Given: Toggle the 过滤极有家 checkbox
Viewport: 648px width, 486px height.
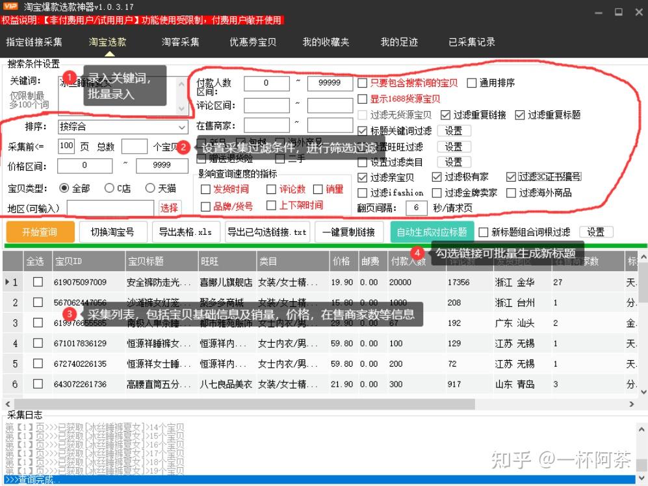Looking at the screenshot, I should point(437,177).
